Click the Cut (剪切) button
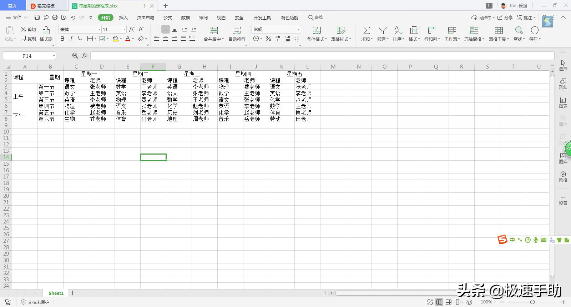 pyautogui.click(x=29, y=29)
